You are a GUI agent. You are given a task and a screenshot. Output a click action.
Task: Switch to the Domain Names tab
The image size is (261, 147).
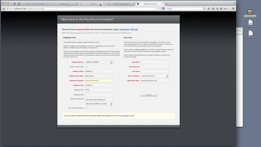point(35,4)
